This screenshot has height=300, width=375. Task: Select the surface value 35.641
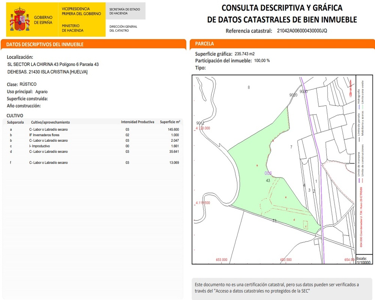pyautogui.click(x=174, y=151)
